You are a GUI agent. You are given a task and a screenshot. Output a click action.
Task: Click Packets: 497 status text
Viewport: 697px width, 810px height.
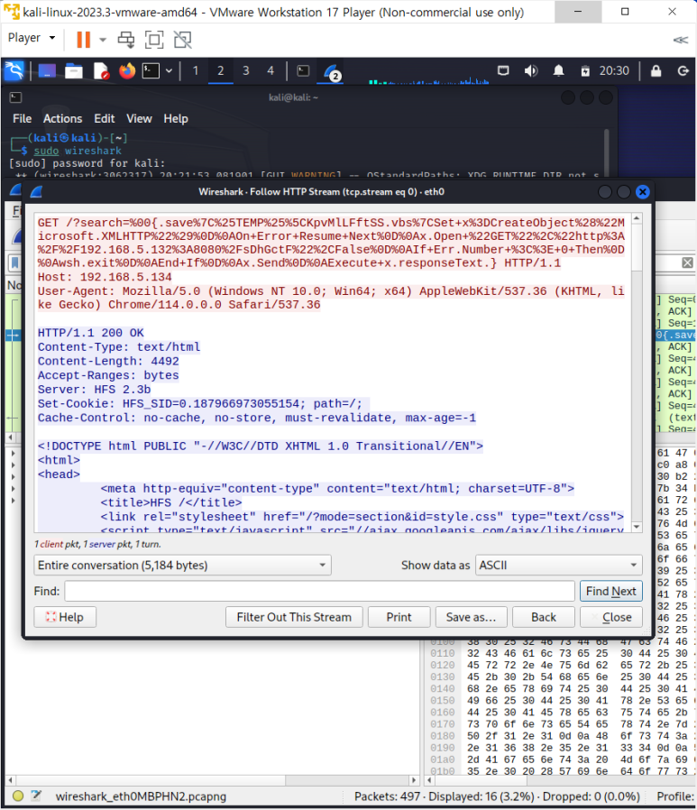(387, 796)
